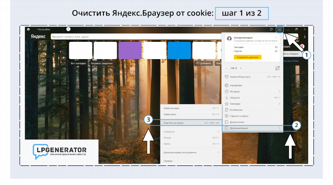Open Справка in the submenu
333x185 pixels.
(191, 161)
